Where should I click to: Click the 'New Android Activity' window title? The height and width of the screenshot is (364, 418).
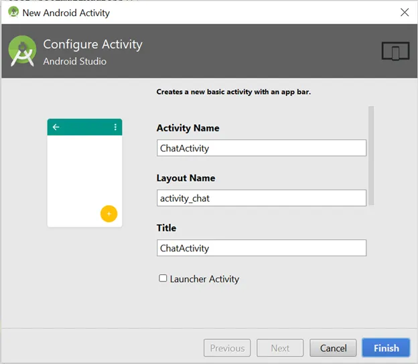(x=66, y=13)
